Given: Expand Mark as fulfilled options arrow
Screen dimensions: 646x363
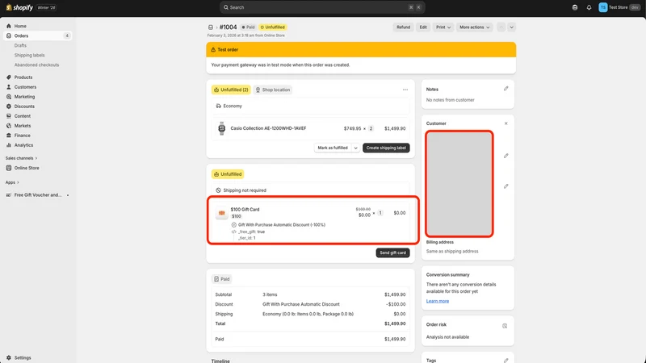Looking at the screenshot, I should tap(355, 148).
